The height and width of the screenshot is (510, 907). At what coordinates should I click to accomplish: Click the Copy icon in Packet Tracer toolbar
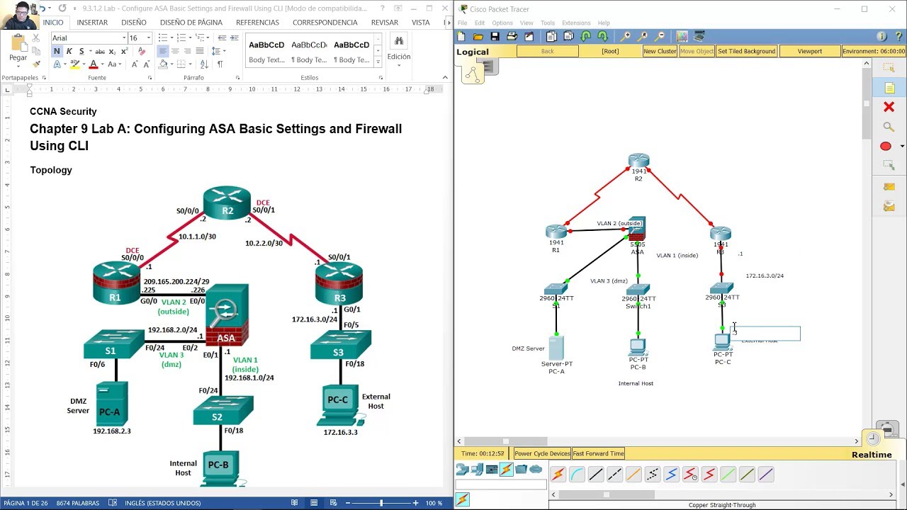tap(552, 37)
